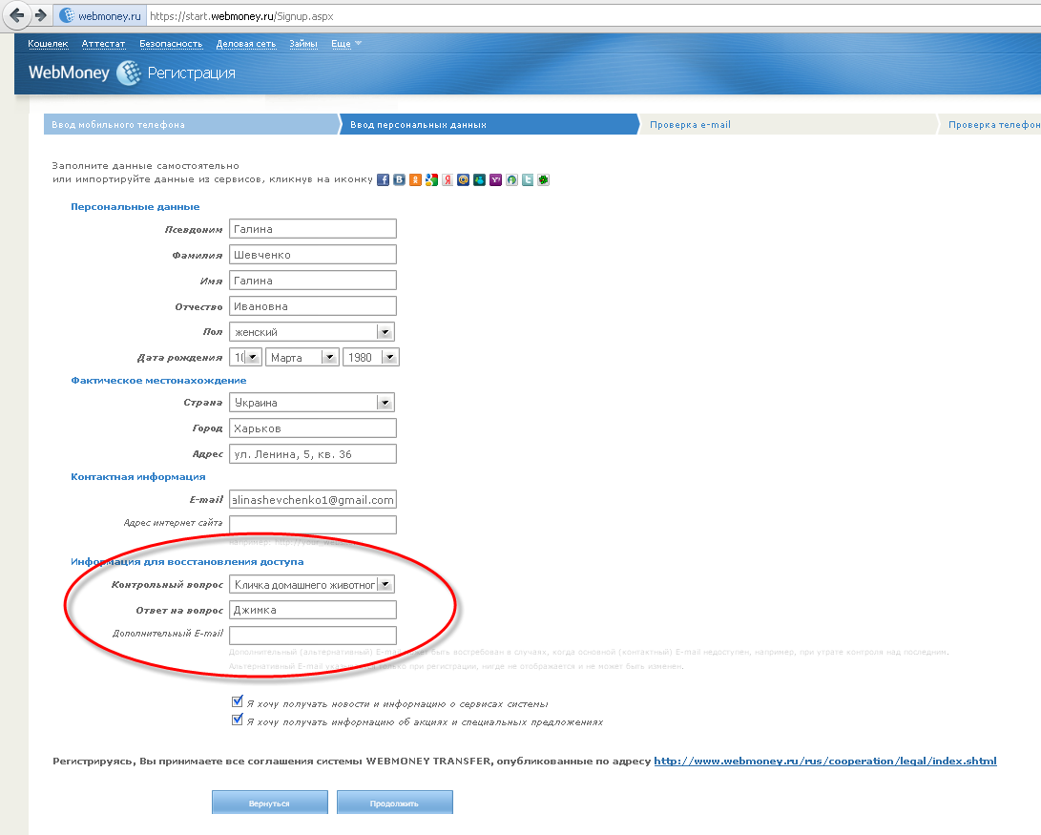This screenshot has height=835, width=1041.
Task: Click the Дополнительный E-mail field
Action: pos(313,636)
